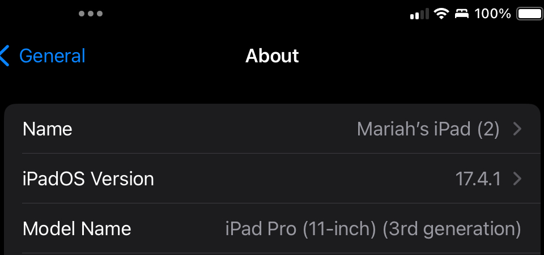Click the Model Name label
Image resolution: width=544 pixels, height=255 pixels.
tap(76, 229)
